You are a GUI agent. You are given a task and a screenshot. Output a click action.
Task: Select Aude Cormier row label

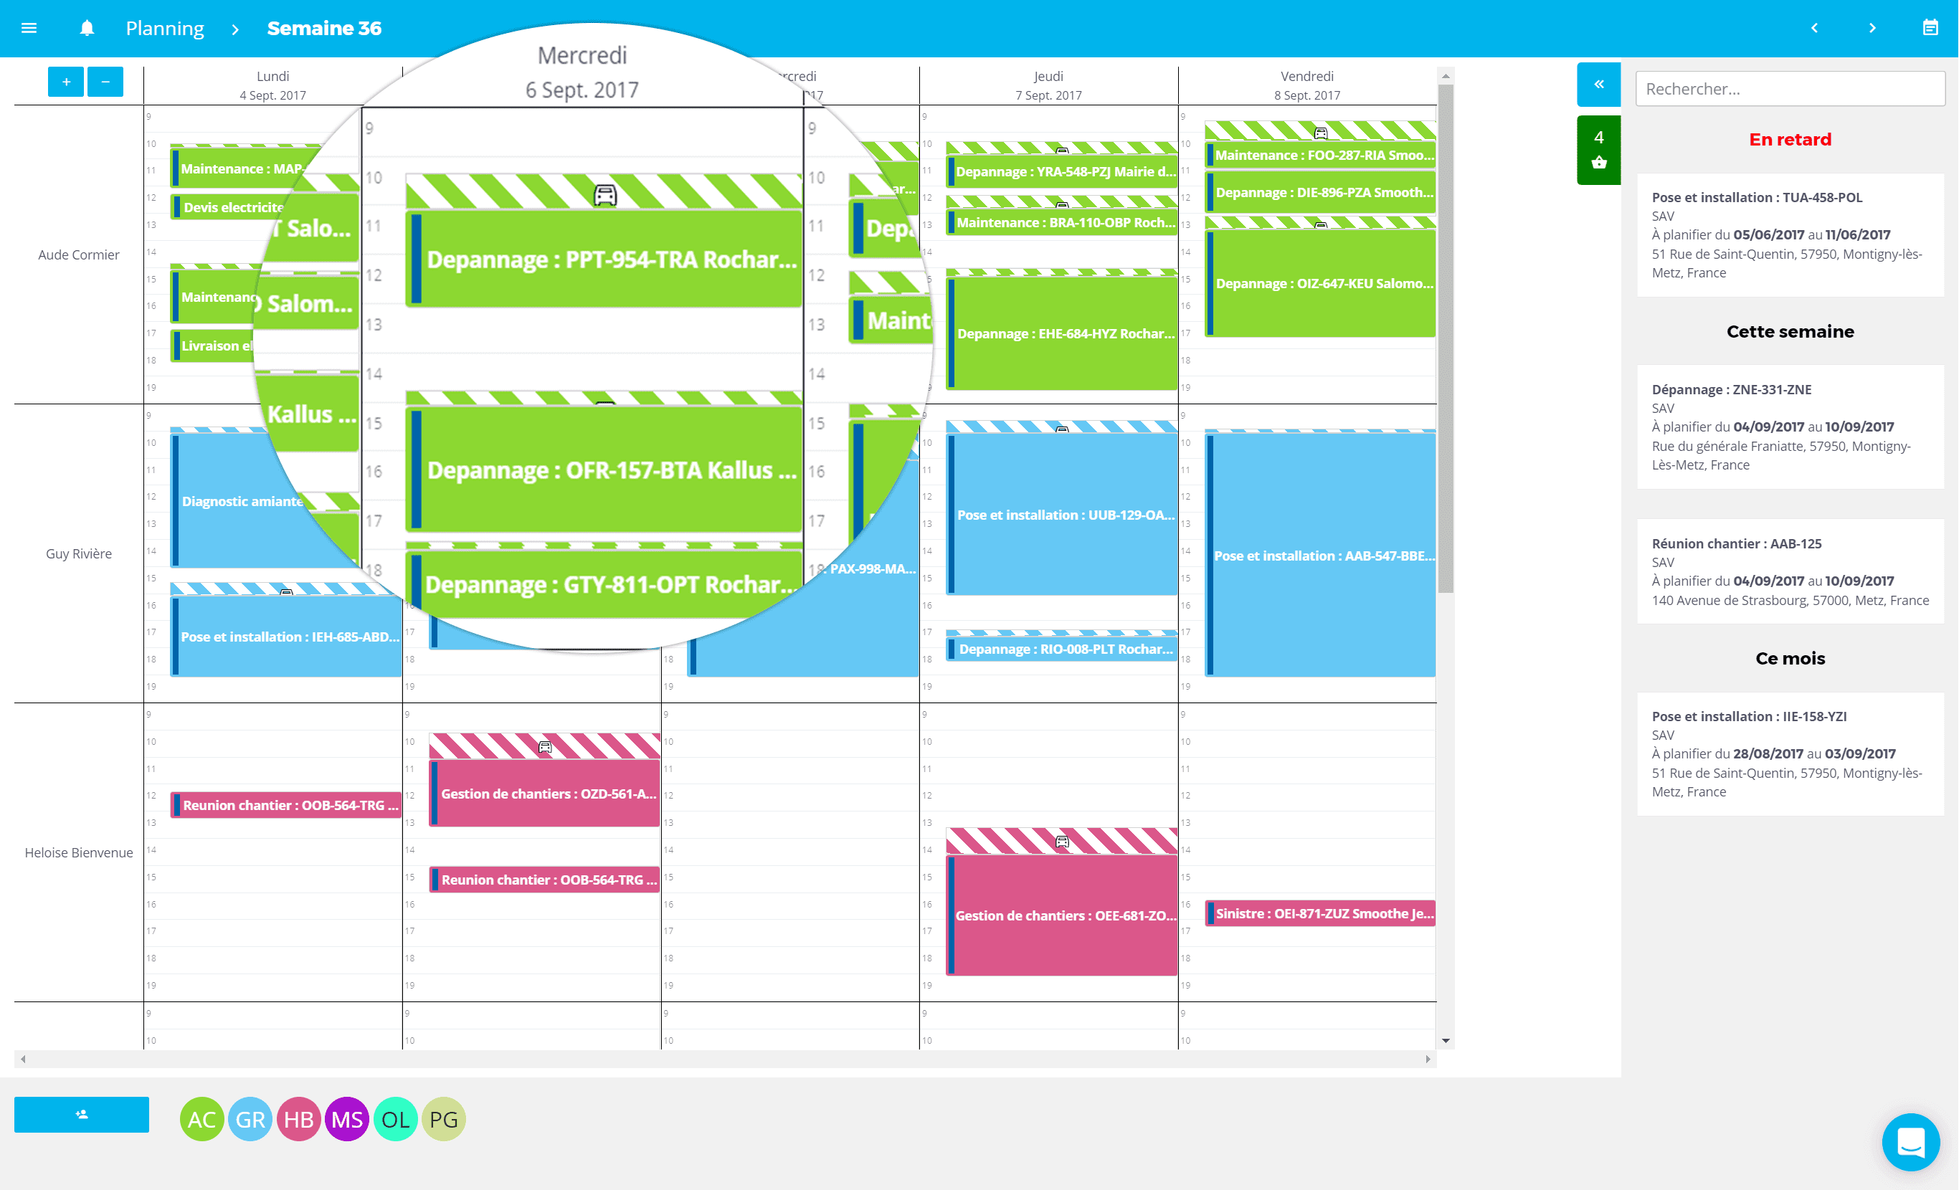coord(79,254)
